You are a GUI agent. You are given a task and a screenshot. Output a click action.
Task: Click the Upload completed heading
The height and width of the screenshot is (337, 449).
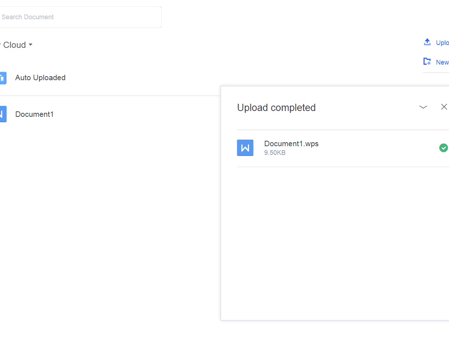point(276,108)
